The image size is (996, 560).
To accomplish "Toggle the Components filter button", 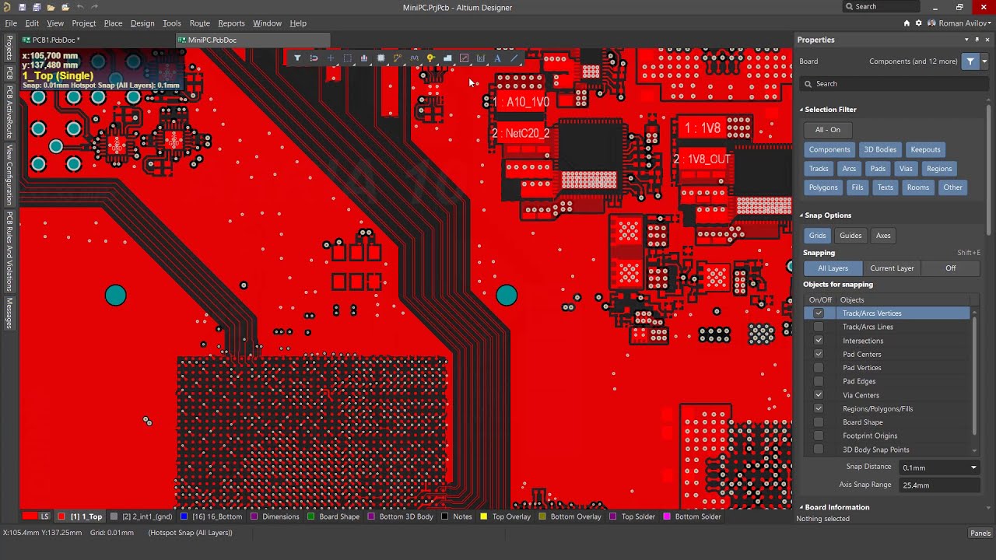I will pyautogui.click(x=829, y=149).
